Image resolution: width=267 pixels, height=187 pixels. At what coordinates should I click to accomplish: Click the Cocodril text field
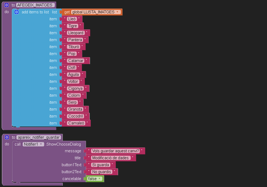point(76,116)
